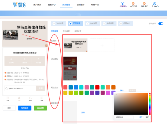Go to 用户首页 menu
Screen dimensions: 167x124
[x=37, y=5]
